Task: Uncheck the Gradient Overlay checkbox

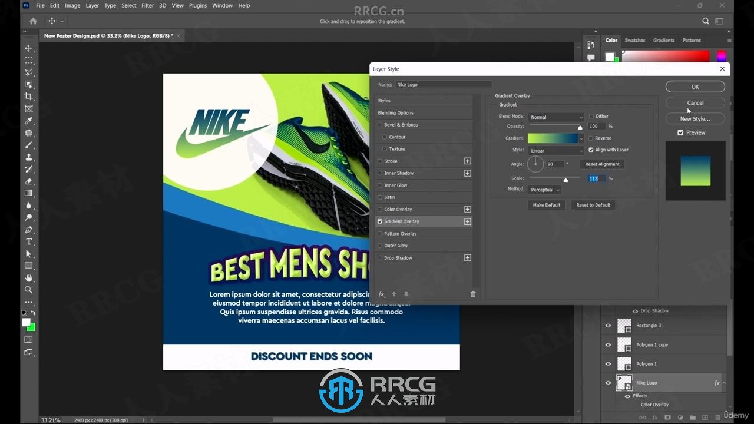Action: [380, 221]
